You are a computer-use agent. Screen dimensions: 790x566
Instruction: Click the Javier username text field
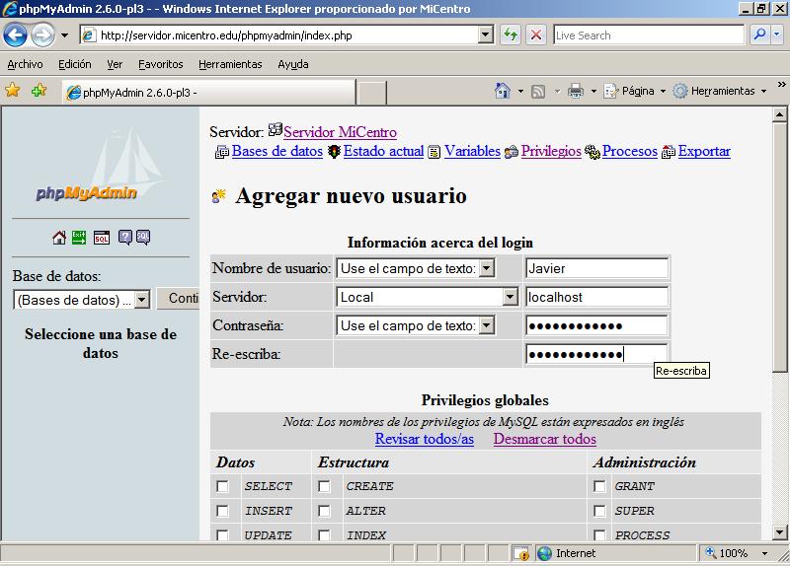596,268
